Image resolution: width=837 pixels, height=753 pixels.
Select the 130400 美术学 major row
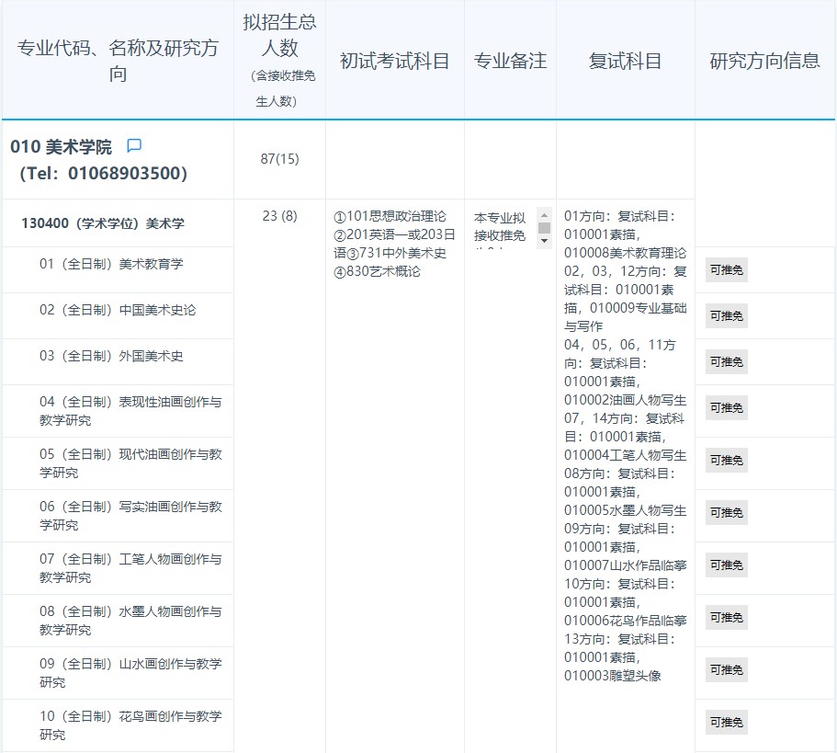[103, 223]
